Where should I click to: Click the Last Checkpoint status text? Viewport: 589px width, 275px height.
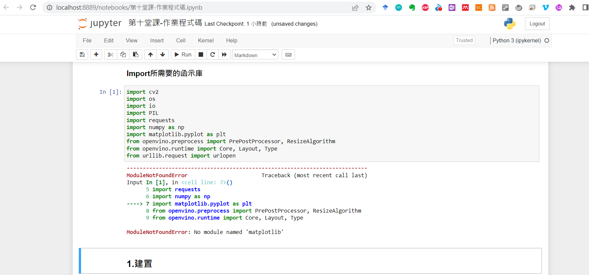point(236,24)
